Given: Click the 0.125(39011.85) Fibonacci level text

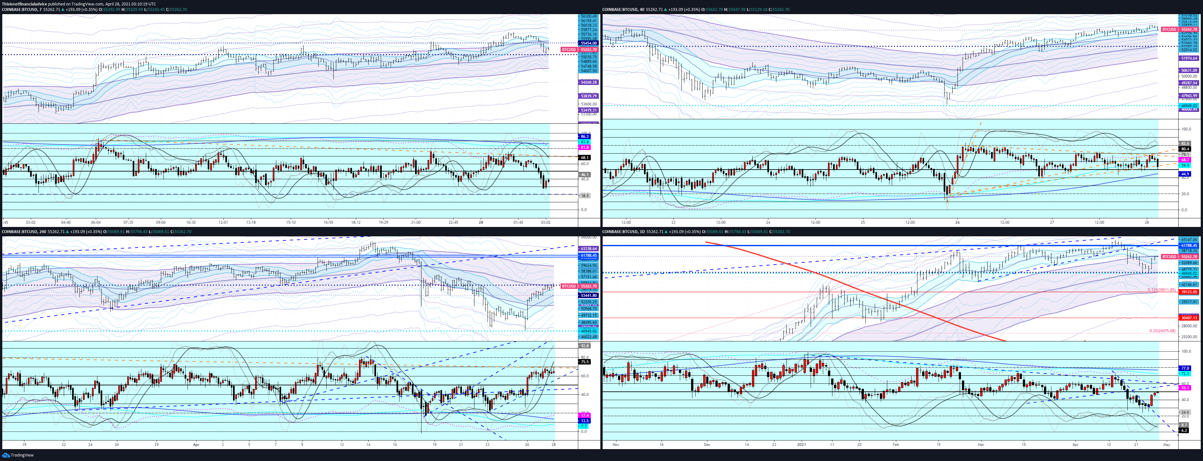Looking at the screenshot, I should (1162, 289).
